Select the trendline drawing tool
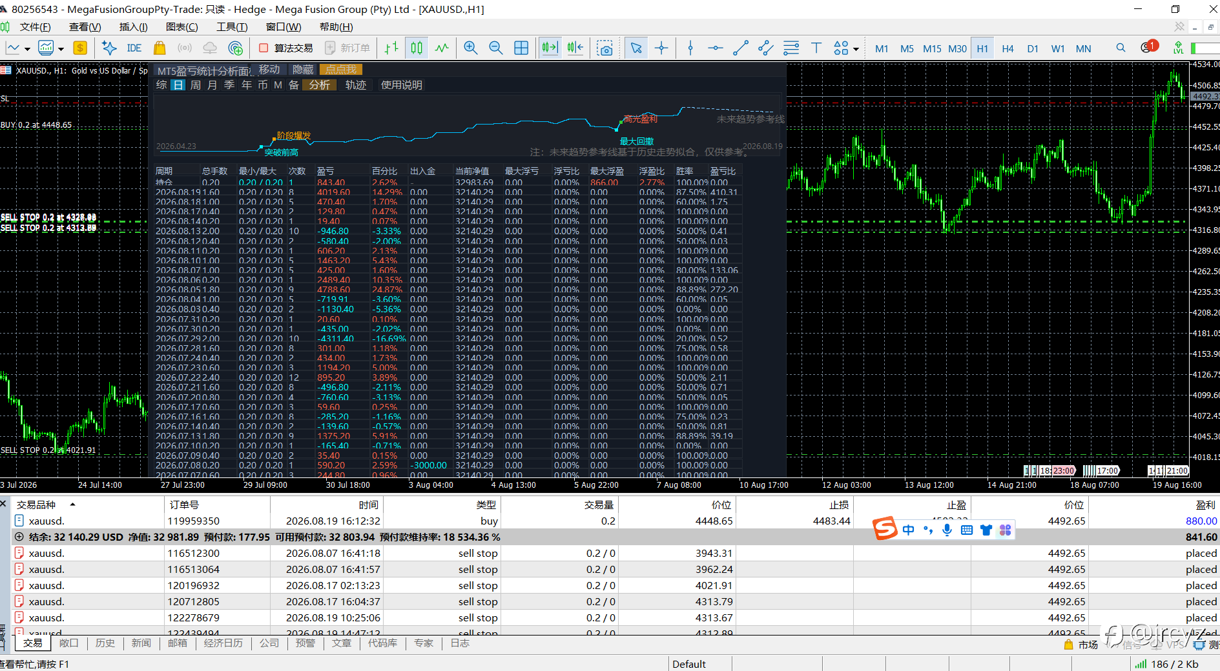The width and height of the screenshot is (1220, 671). (741, 48)
